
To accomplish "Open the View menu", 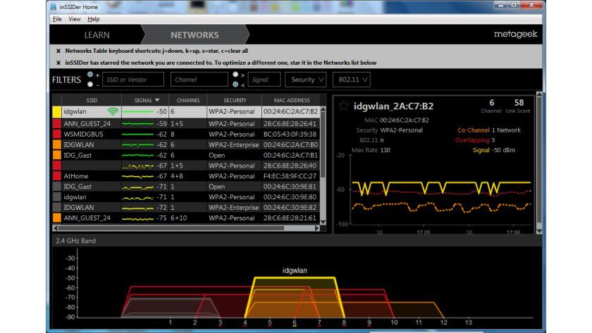I will (75, 19).
